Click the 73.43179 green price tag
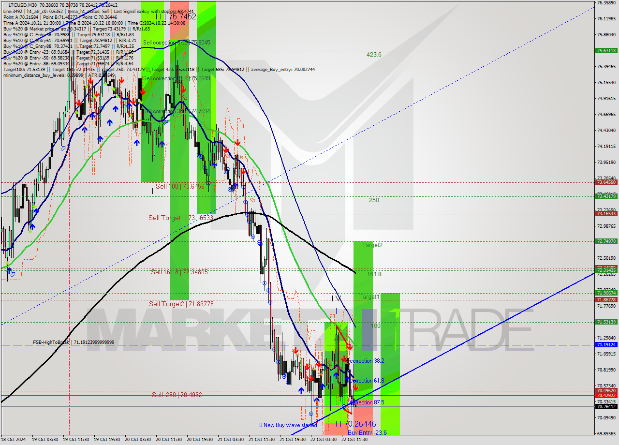619x445 pixels. [x=606, y=196]
